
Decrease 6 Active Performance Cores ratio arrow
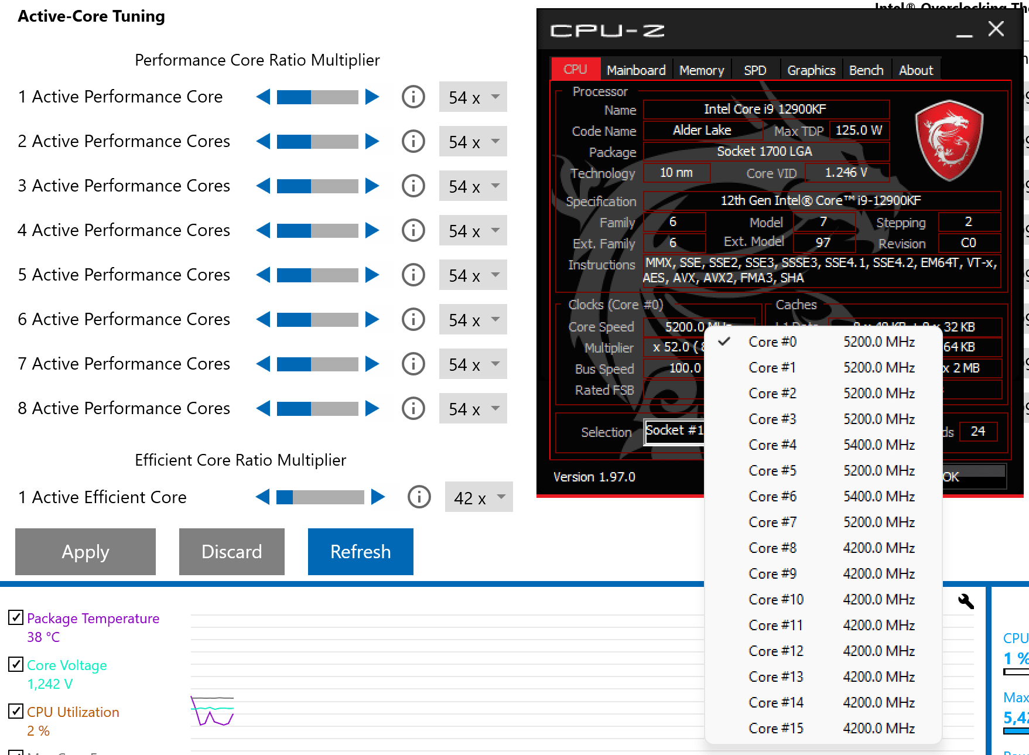pos(264,319)
